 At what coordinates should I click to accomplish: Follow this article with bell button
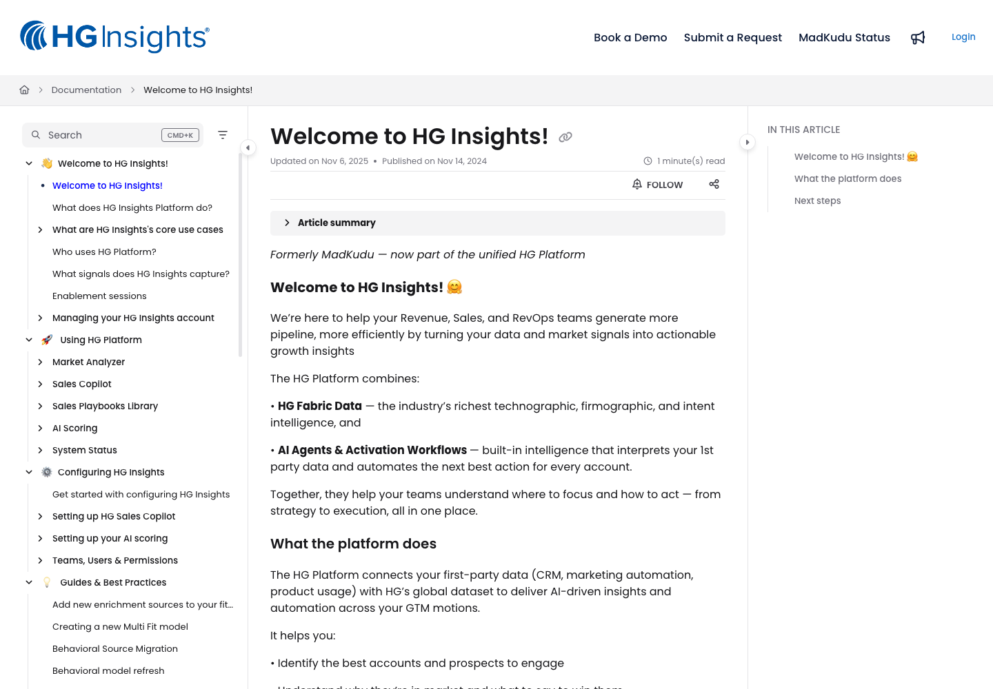(x=657, y=185)
